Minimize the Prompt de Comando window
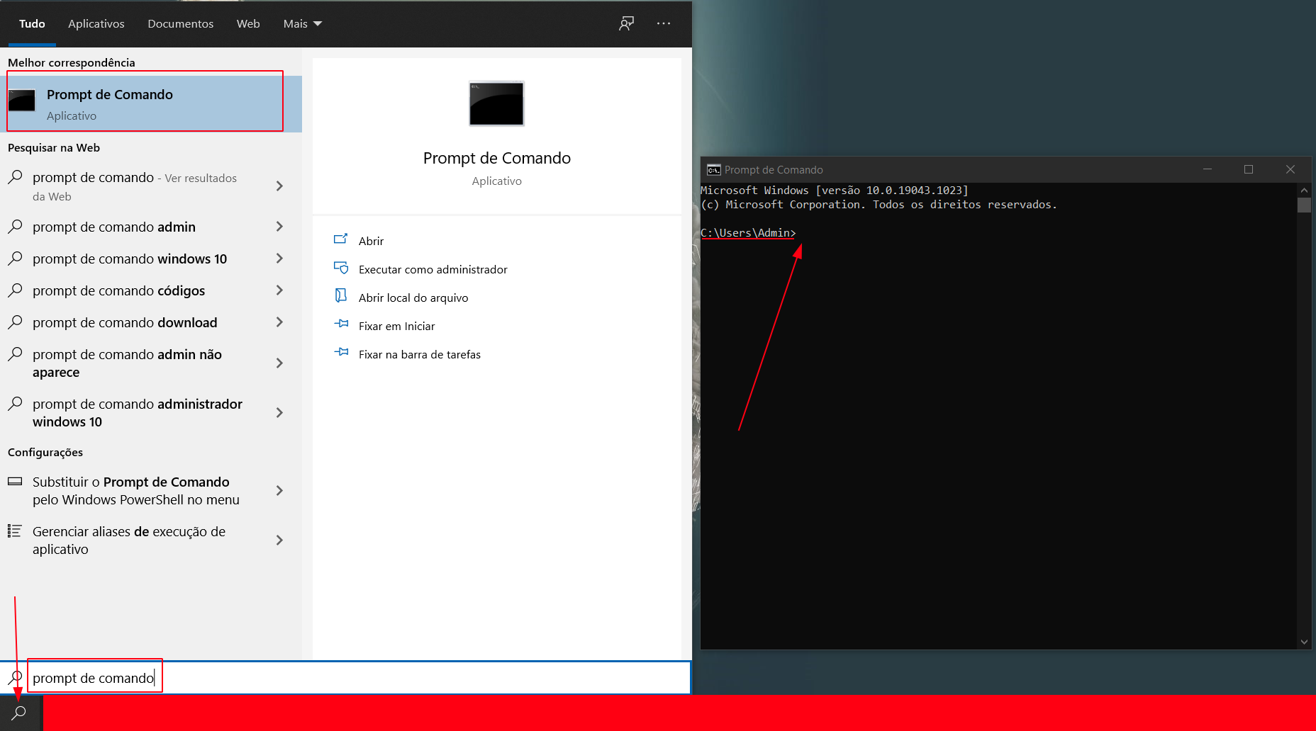 [1208, 169]
